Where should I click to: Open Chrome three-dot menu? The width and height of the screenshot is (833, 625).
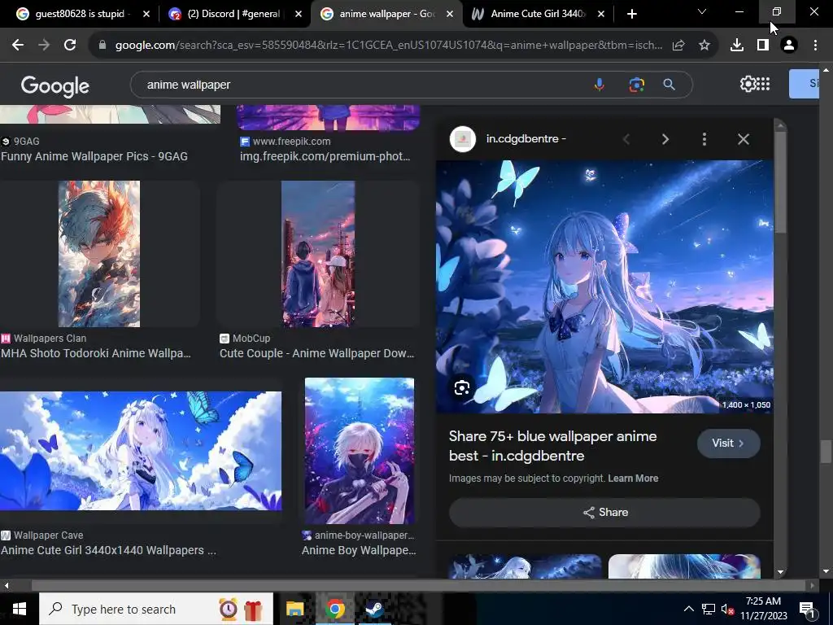tap(815, 46)
